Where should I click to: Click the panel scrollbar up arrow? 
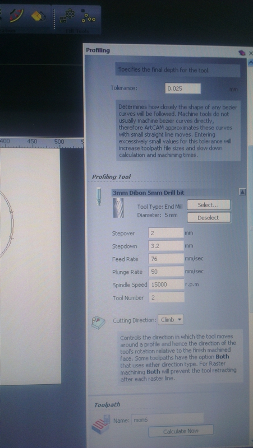pos(251,62)
